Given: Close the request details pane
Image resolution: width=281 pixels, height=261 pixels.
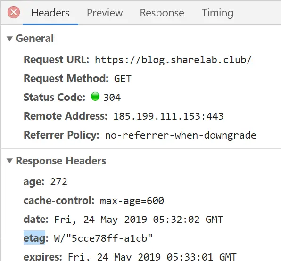Looking at the screenshot, I should (14, 12).
